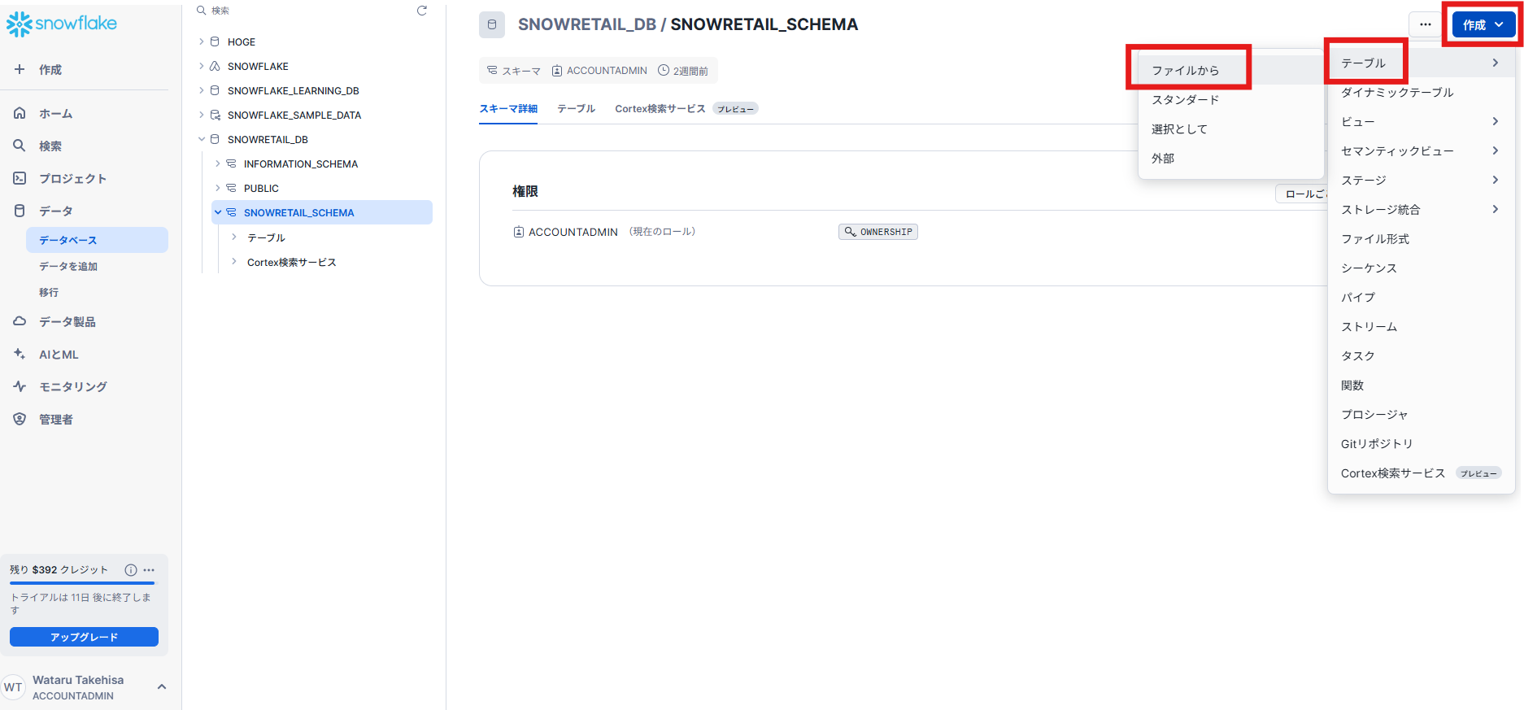
Task: Focus the 検索 field in object explorer
Action: pyautogui.click(x=305, y=11)
